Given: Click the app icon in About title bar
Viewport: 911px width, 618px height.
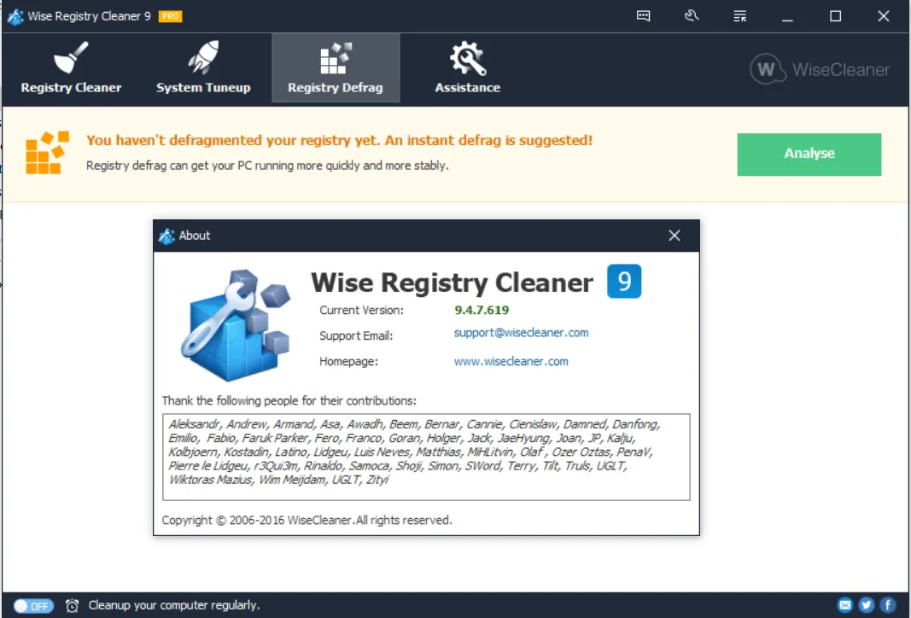Looking at the screenshot, I should click(x=166, y=236).
